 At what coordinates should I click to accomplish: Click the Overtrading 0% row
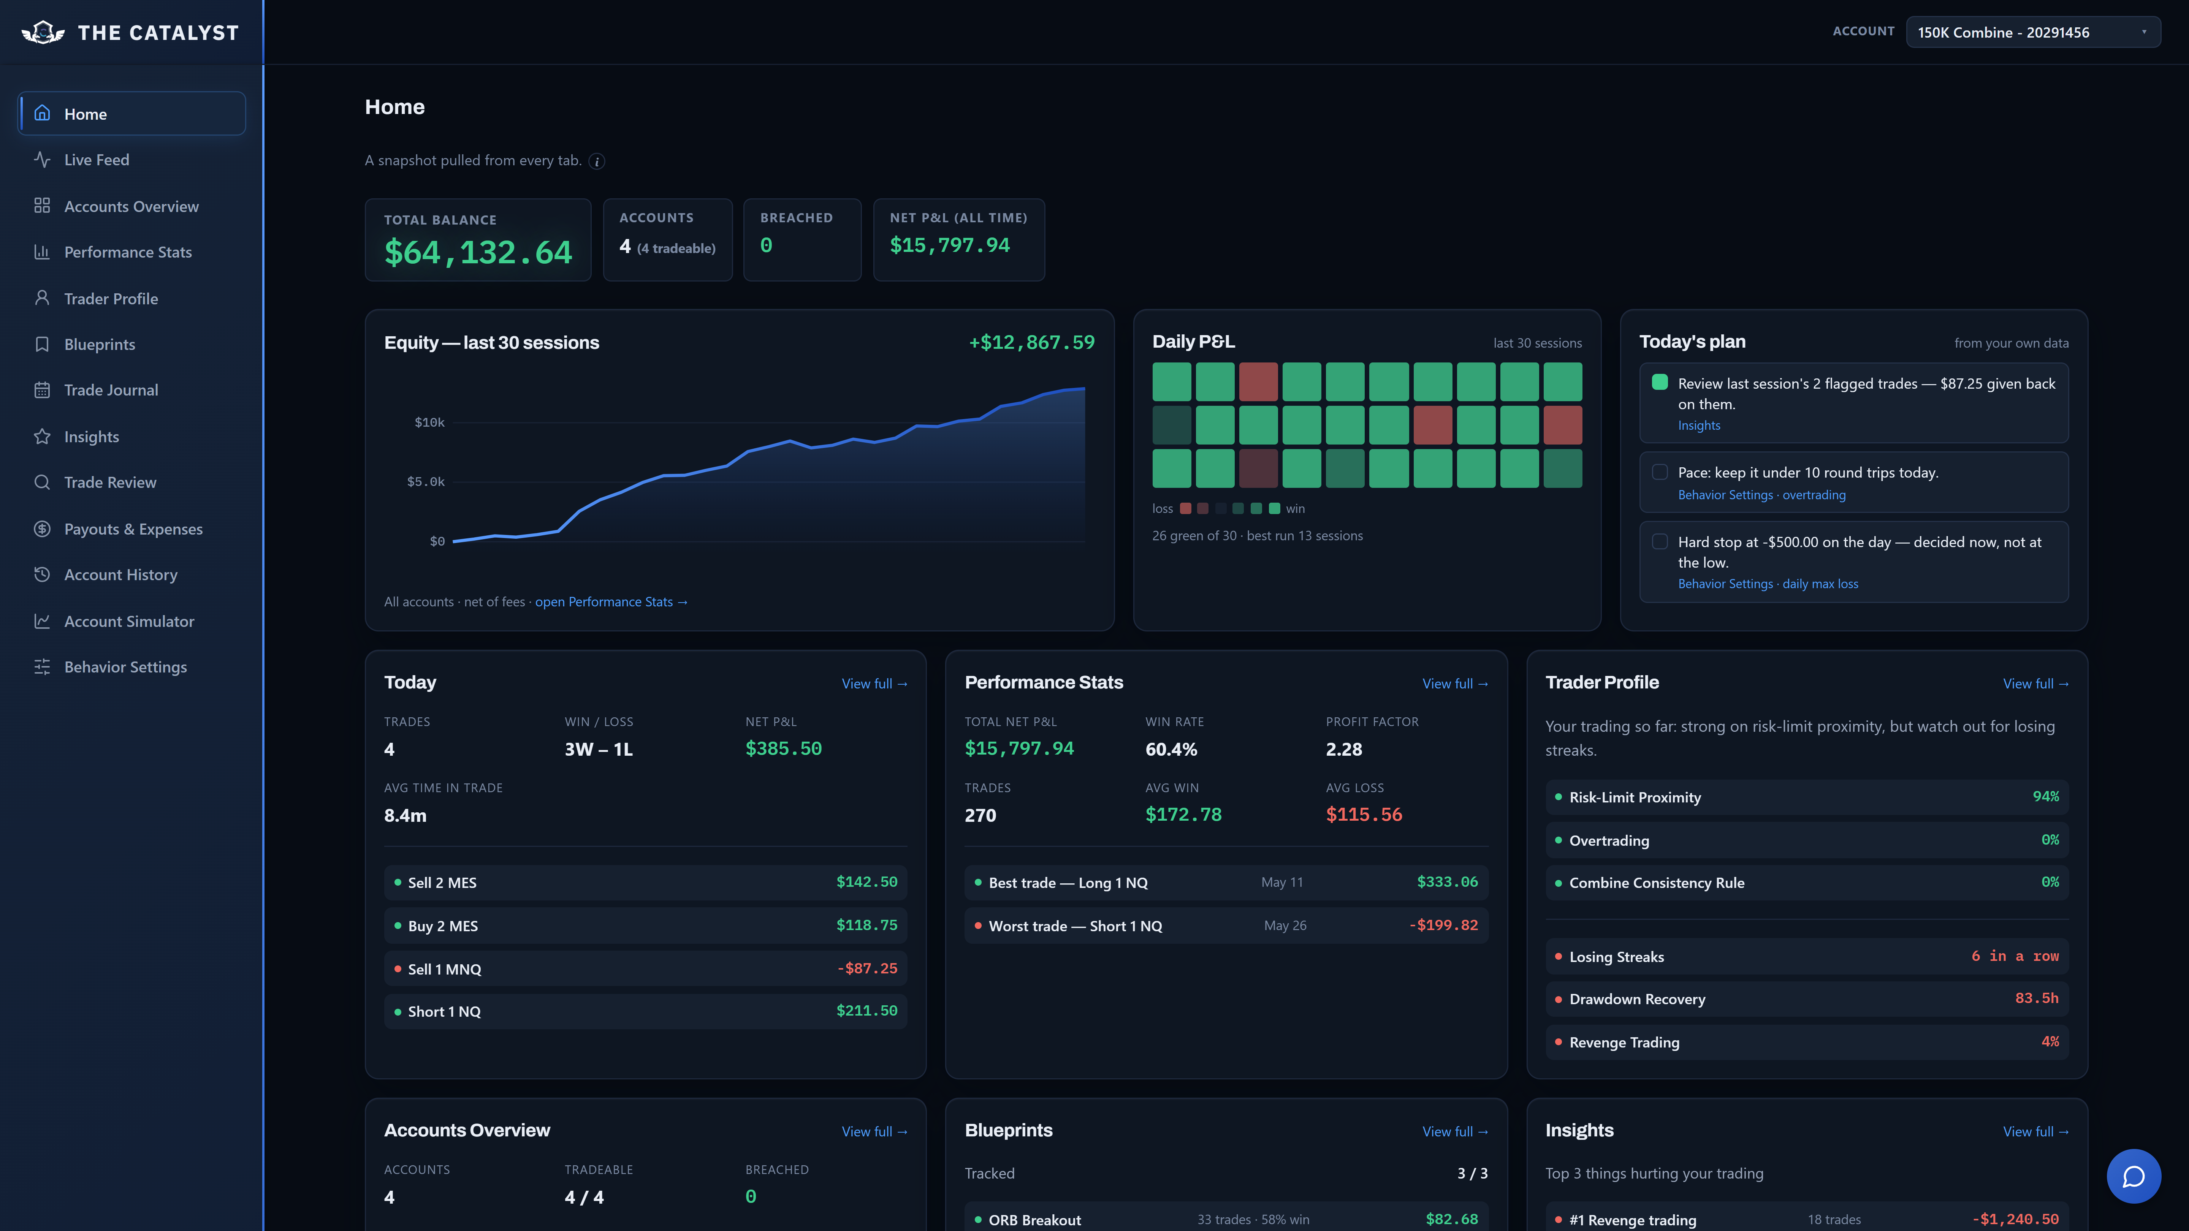point(1807,840)
